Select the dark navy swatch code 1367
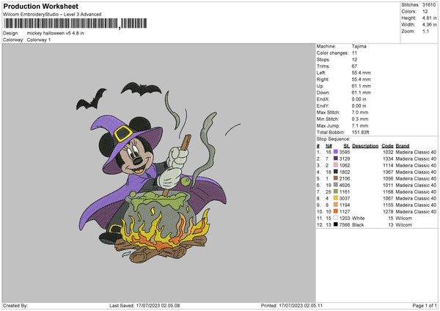Screen dimensions: 440x311 coord(336,172)
